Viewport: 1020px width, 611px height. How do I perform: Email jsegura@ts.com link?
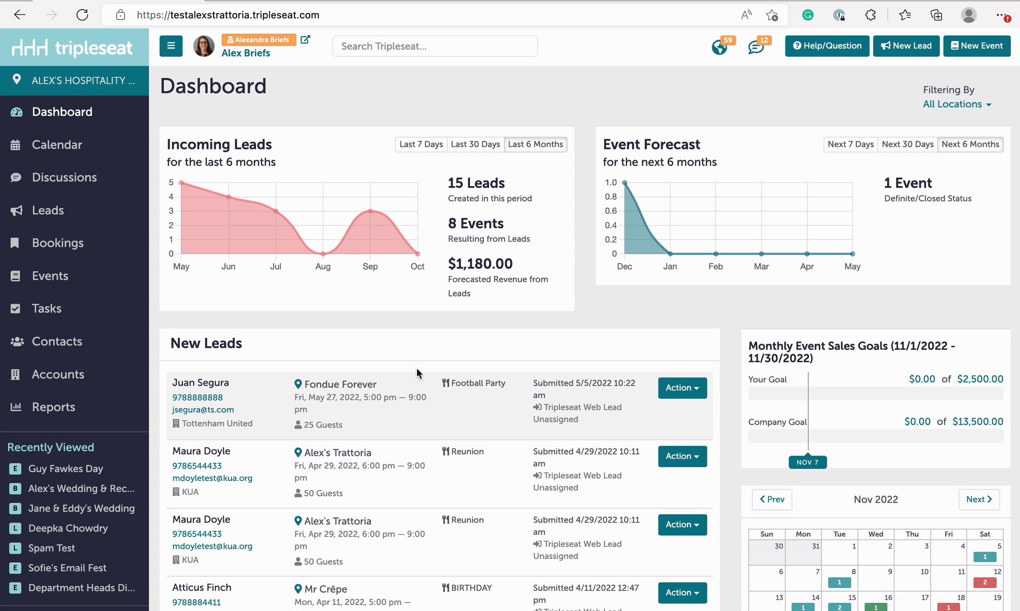click(203, 410)
